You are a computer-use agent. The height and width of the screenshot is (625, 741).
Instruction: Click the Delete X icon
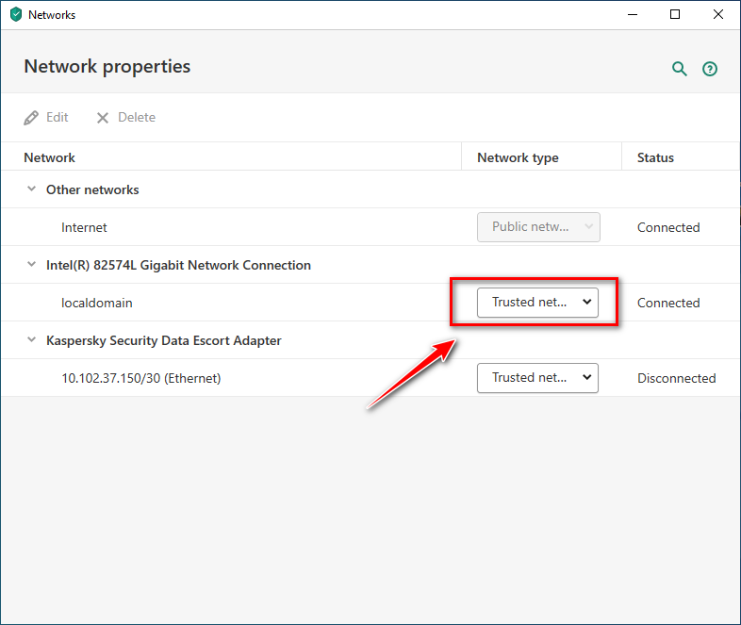pyautogui.click(x=103, y=118)
